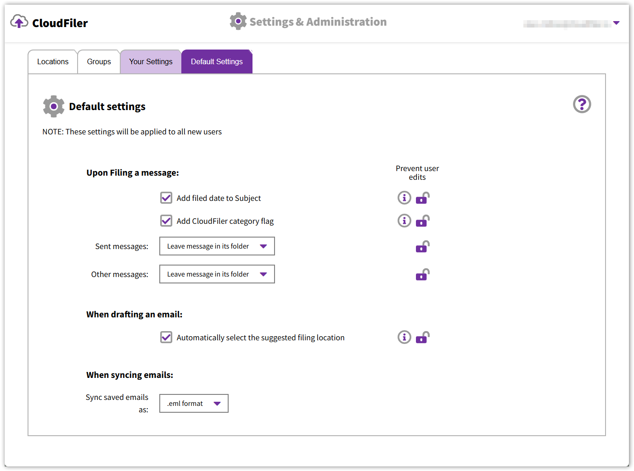
Task: Open the Sent messages dropdown
Action: 217,246
